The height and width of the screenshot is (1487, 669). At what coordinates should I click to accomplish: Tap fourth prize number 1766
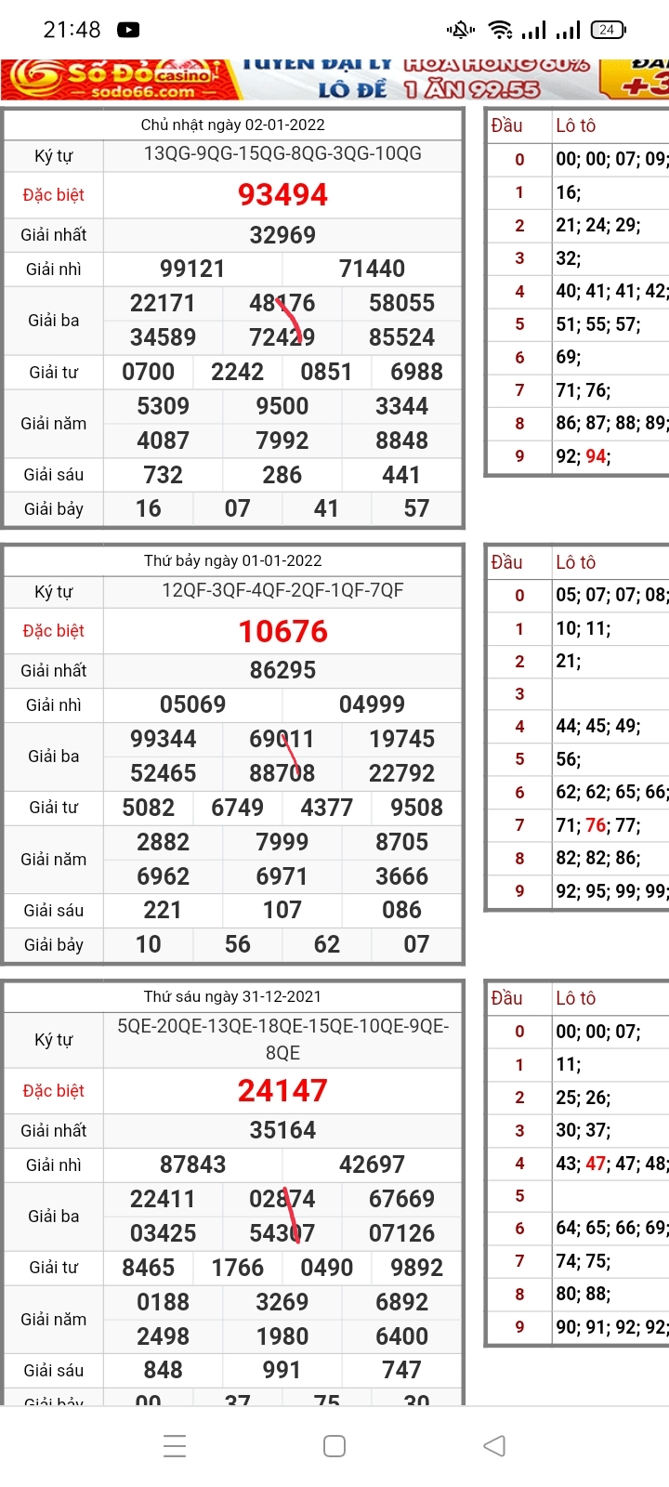click(237, 1268)
